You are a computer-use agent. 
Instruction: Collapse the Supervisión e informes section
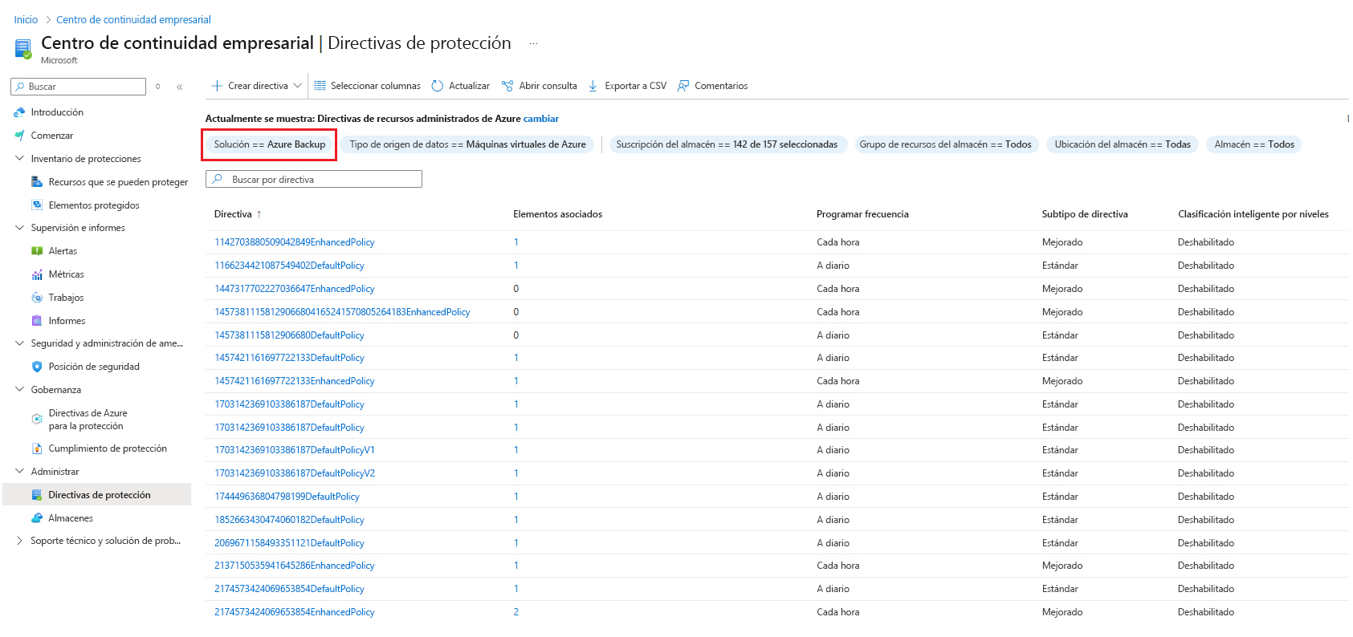click(20, 228)
